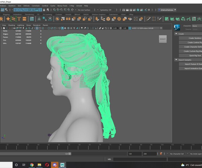The image size is (202, 168).
Task: Click the center pivot shelf icon
Action: point(39,19)
